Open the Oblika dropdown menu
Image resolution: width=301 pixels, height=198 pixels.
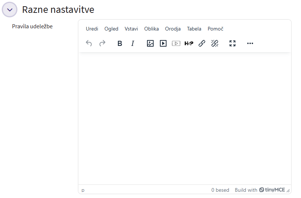pyautogui.click(x=151, y=29)
